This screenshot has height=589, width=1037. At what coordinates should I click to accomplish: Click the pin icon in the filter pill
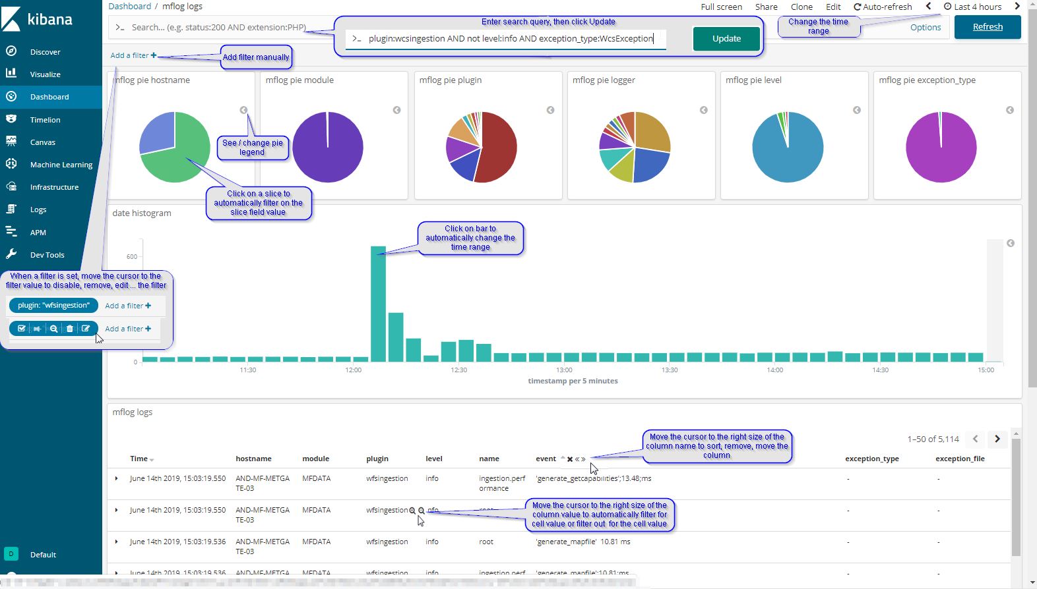[x=38, y=328]
